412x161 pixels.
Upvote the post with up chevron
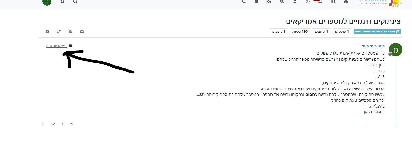coord(71,124)
